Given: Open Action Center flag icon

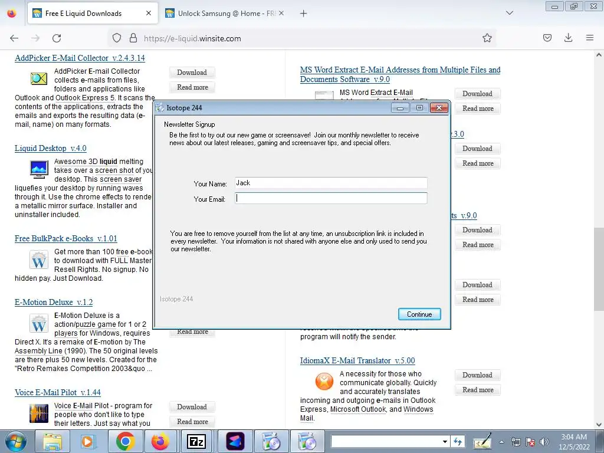Looking at the screenshot, I should (530, 442).
